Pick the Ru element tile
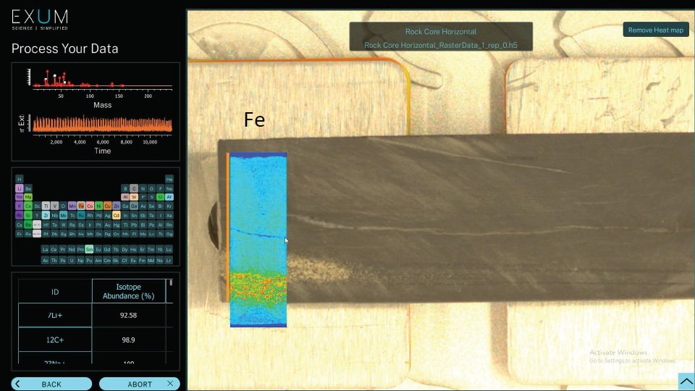Viewport: 695px width, 391px height. (81, 215)
